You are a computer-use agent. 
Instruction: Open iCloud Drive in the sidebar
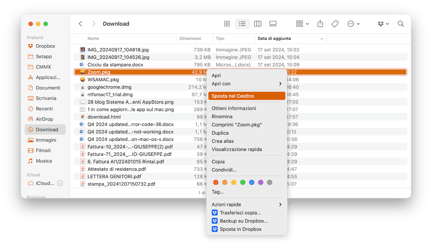point(41,183)
